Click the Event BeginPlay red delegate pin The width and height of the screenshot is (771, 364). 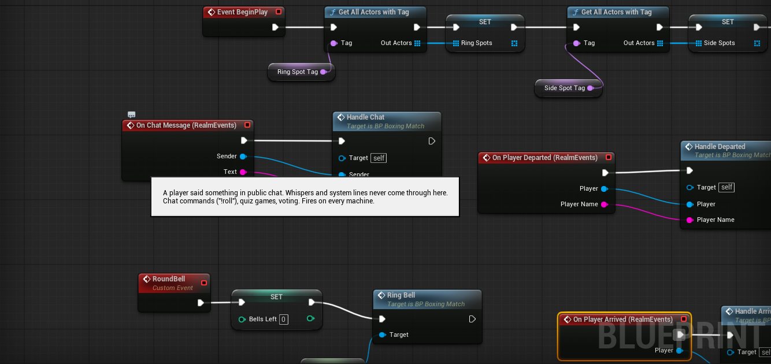[x=279, y=12]
